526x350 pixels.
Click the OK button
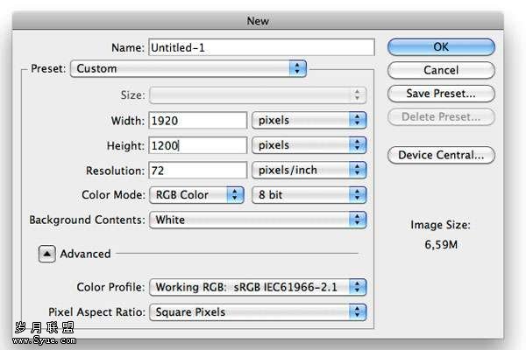pos(441,47)
